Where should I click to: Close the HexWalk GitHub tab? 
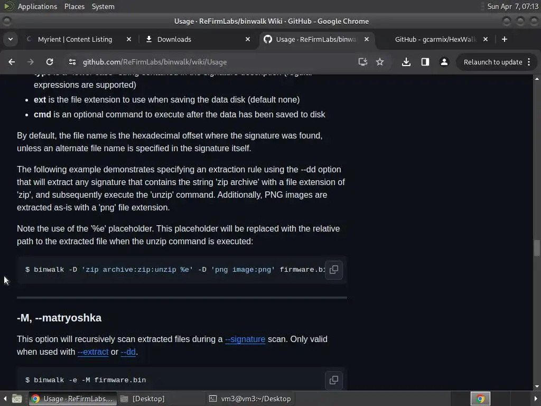pyautogui.click(x=486, y=39)
